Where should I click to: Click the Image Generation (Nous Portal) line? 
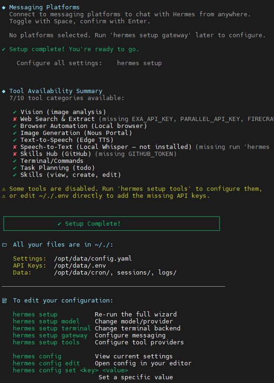coord(76,133)
